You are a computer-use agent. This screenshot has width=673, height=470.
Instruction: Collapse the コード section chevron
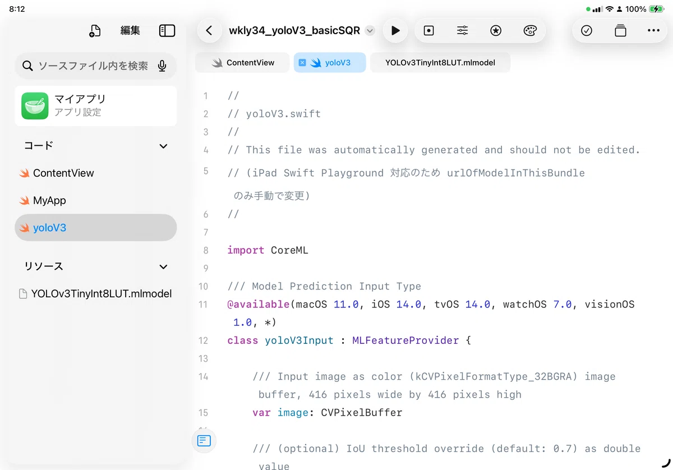pos(163,146)
